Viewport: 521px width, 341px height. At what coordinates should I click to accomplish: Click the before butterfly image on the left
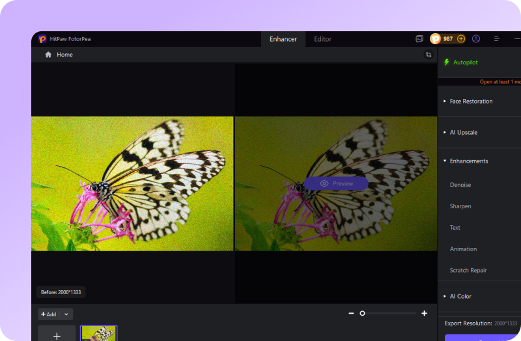coord(132,184)
